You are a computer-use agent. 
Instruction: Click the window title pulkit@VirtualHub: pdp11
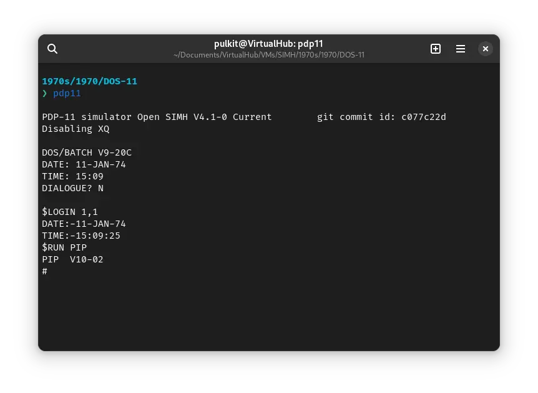tap(268, 44)
